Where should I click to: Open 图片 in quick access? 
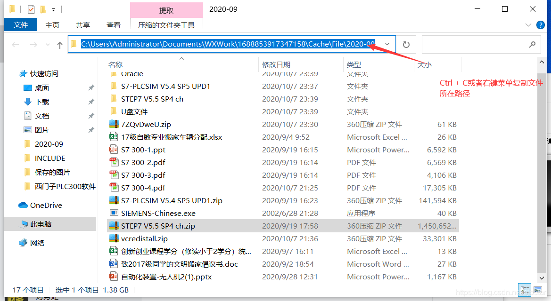[42, 130]
